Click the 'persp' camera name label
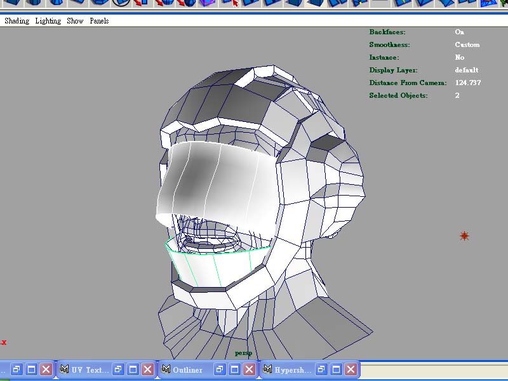508x381 pixels. (243, 353)
